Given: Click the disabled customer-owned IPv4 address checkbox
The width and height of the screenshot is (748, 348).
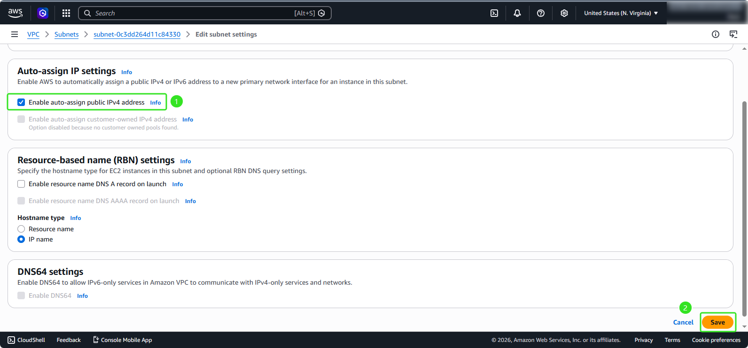Looking at the screenshot, I should (21, 119).
